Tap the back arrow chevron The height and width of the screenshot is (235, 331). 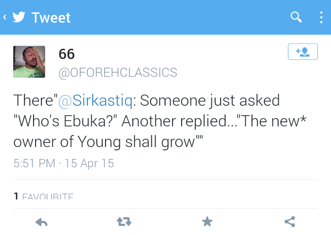[x=5, y=17]
